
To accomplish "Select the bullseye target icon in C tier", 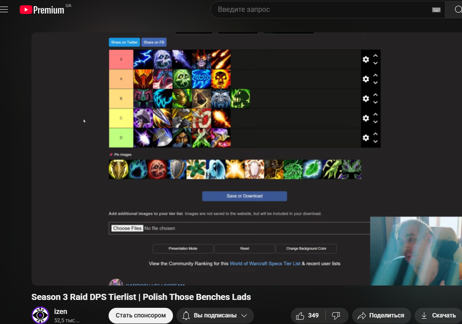I will coord(201,118).
